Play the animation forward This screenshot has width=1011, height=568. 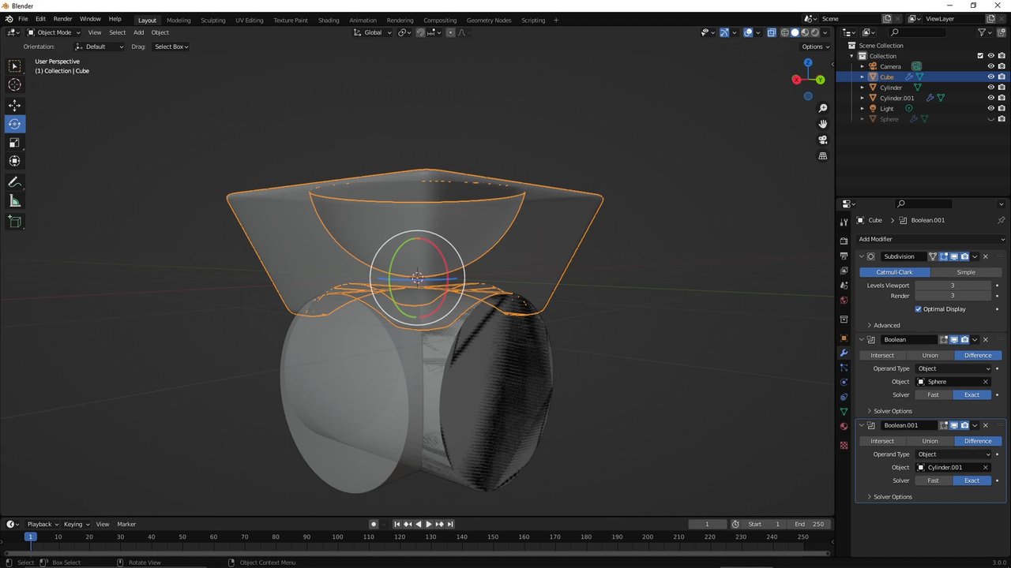[x=429, y=524]
